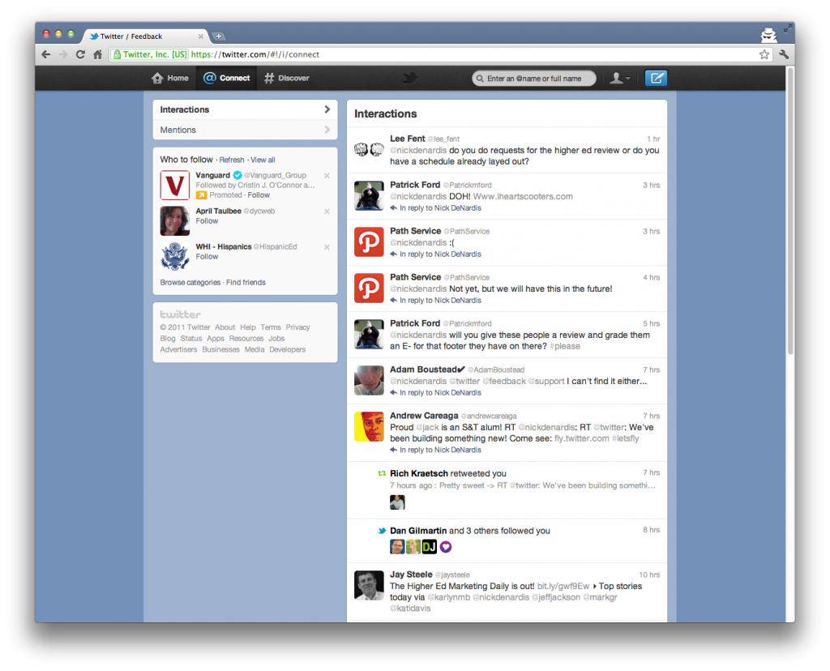The height and width of the screenshot is (671, 830).
Task: Follow April Taulbee
Action: pos(207,221)
